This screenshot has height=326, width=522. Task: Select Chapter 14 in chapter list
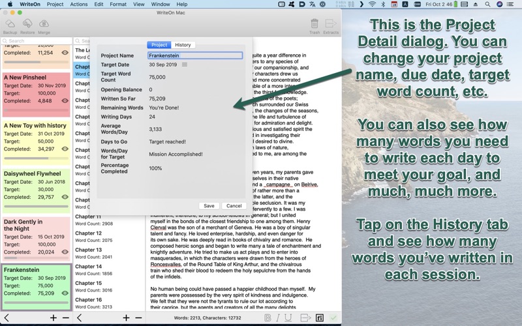pos(109,270)
